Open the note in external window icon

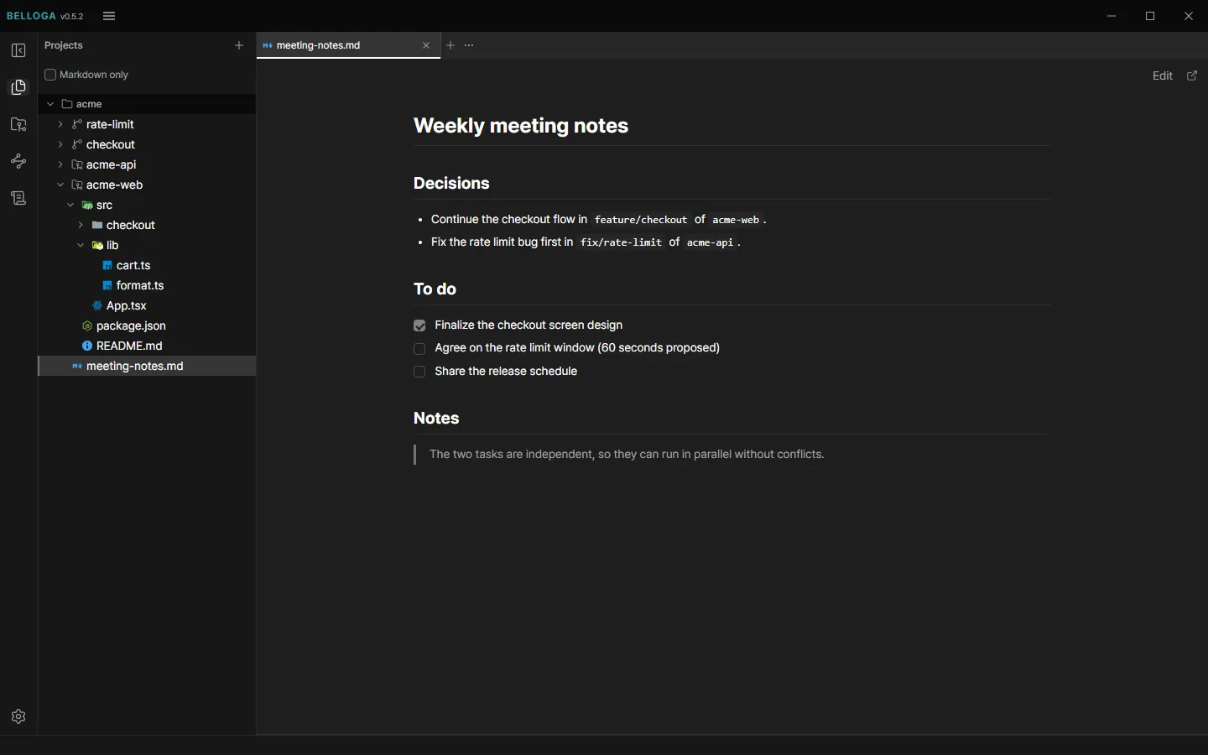pyautogui.click(x=1193, y=75)
